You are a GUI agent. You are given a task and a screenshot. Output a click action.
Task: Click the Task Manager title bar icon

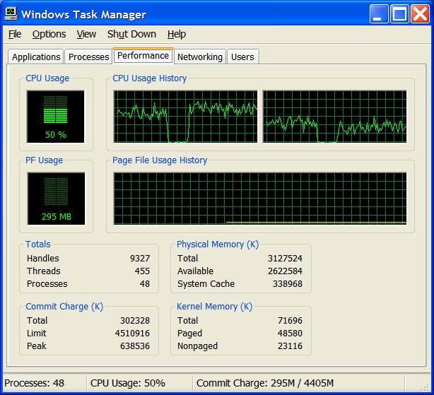(x=11, y=13)
